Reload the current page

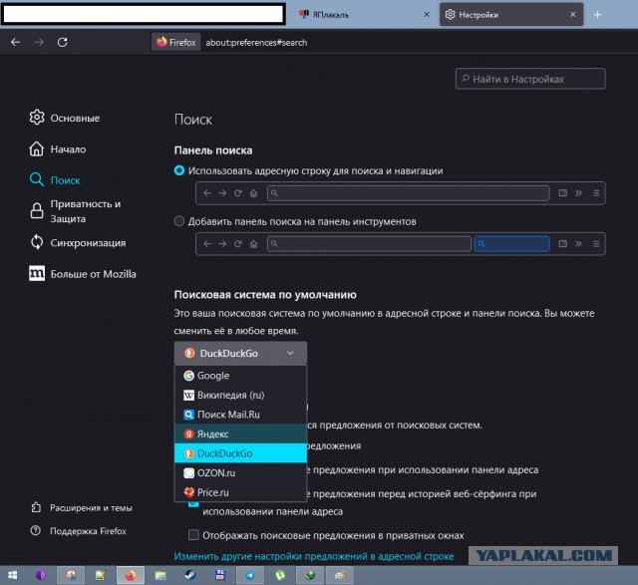click(x=62, y=42)
